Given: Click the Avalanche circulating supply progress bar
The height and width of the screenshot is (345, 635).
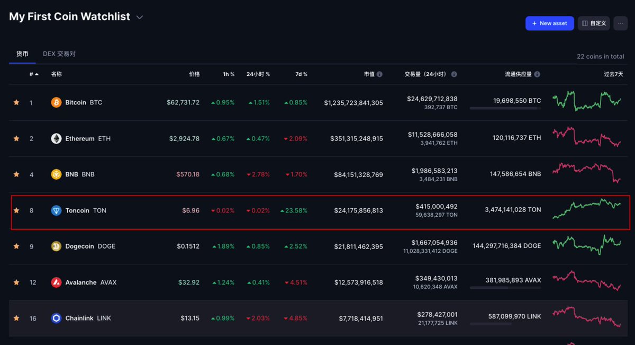Looking at the screenshot, I should (x=505, y=288).
